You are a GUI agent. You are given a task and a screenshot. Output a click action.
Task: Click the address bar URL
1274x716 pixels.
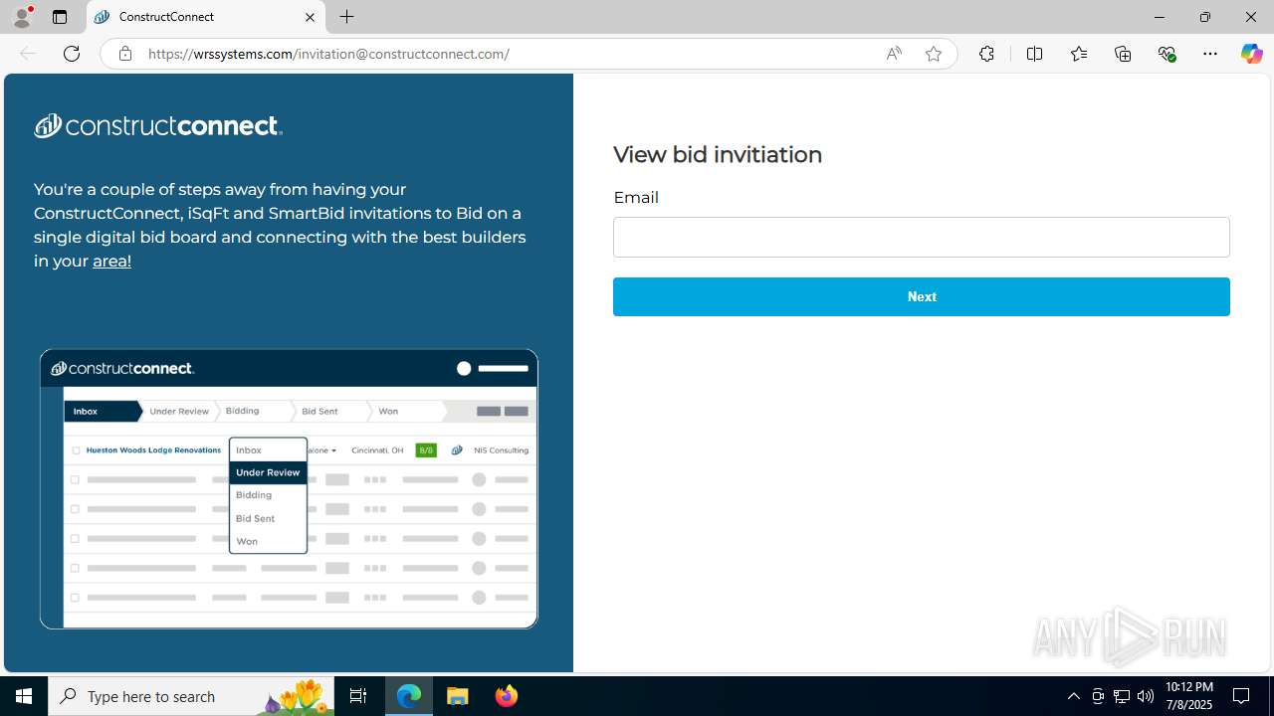pyautogui.click(x=328, y=54)
